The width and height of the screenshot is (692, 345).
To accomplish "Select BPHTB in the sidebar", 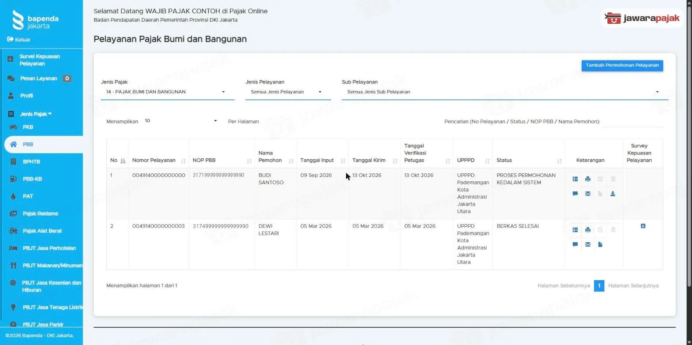I will [x=31, y=162].
